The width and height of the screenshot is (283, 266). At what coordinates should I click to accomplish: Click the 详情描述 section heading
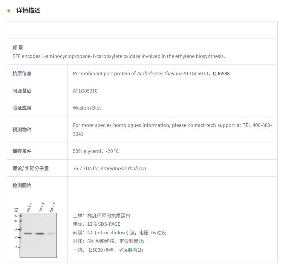(x=28, y=10)
